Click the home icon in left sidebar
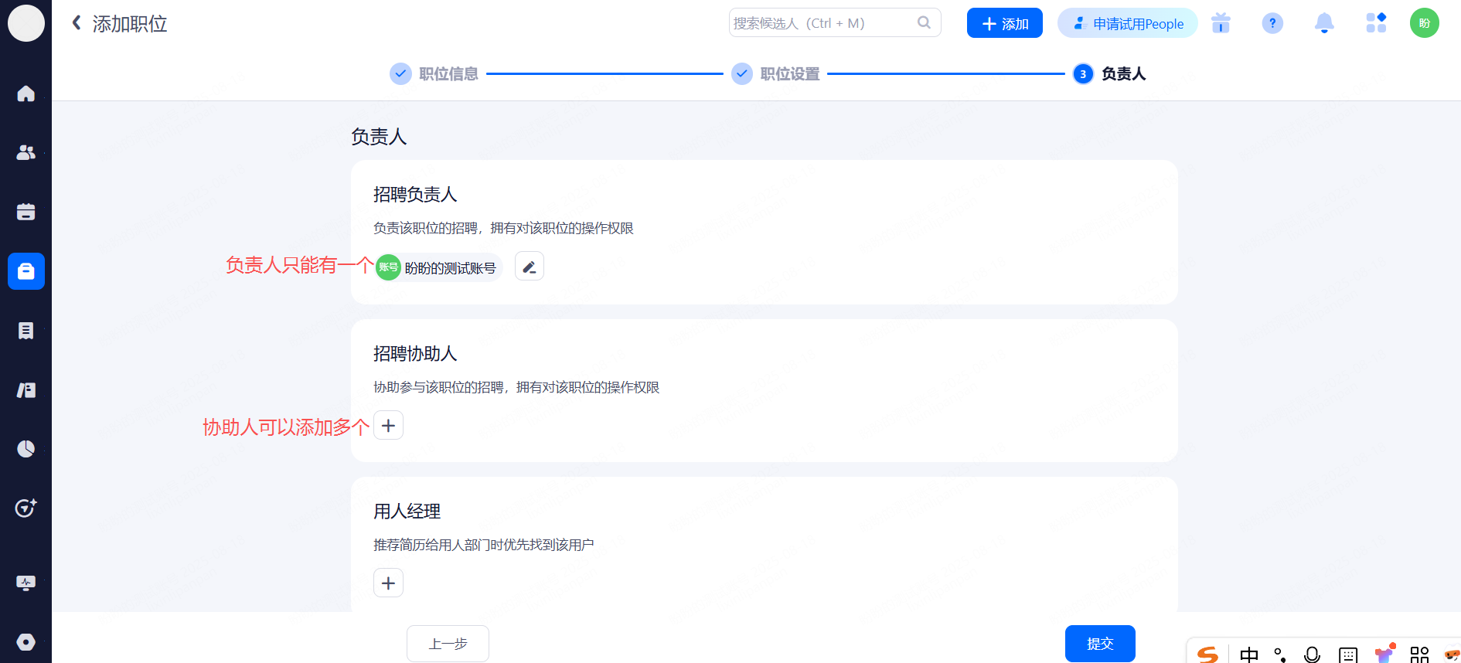This screenshot has width=1461, height=663. (x=26, y=93)
